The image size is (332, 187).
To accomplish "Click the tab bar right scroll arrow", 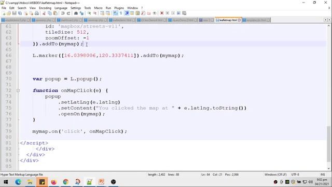I will [329, 20].
